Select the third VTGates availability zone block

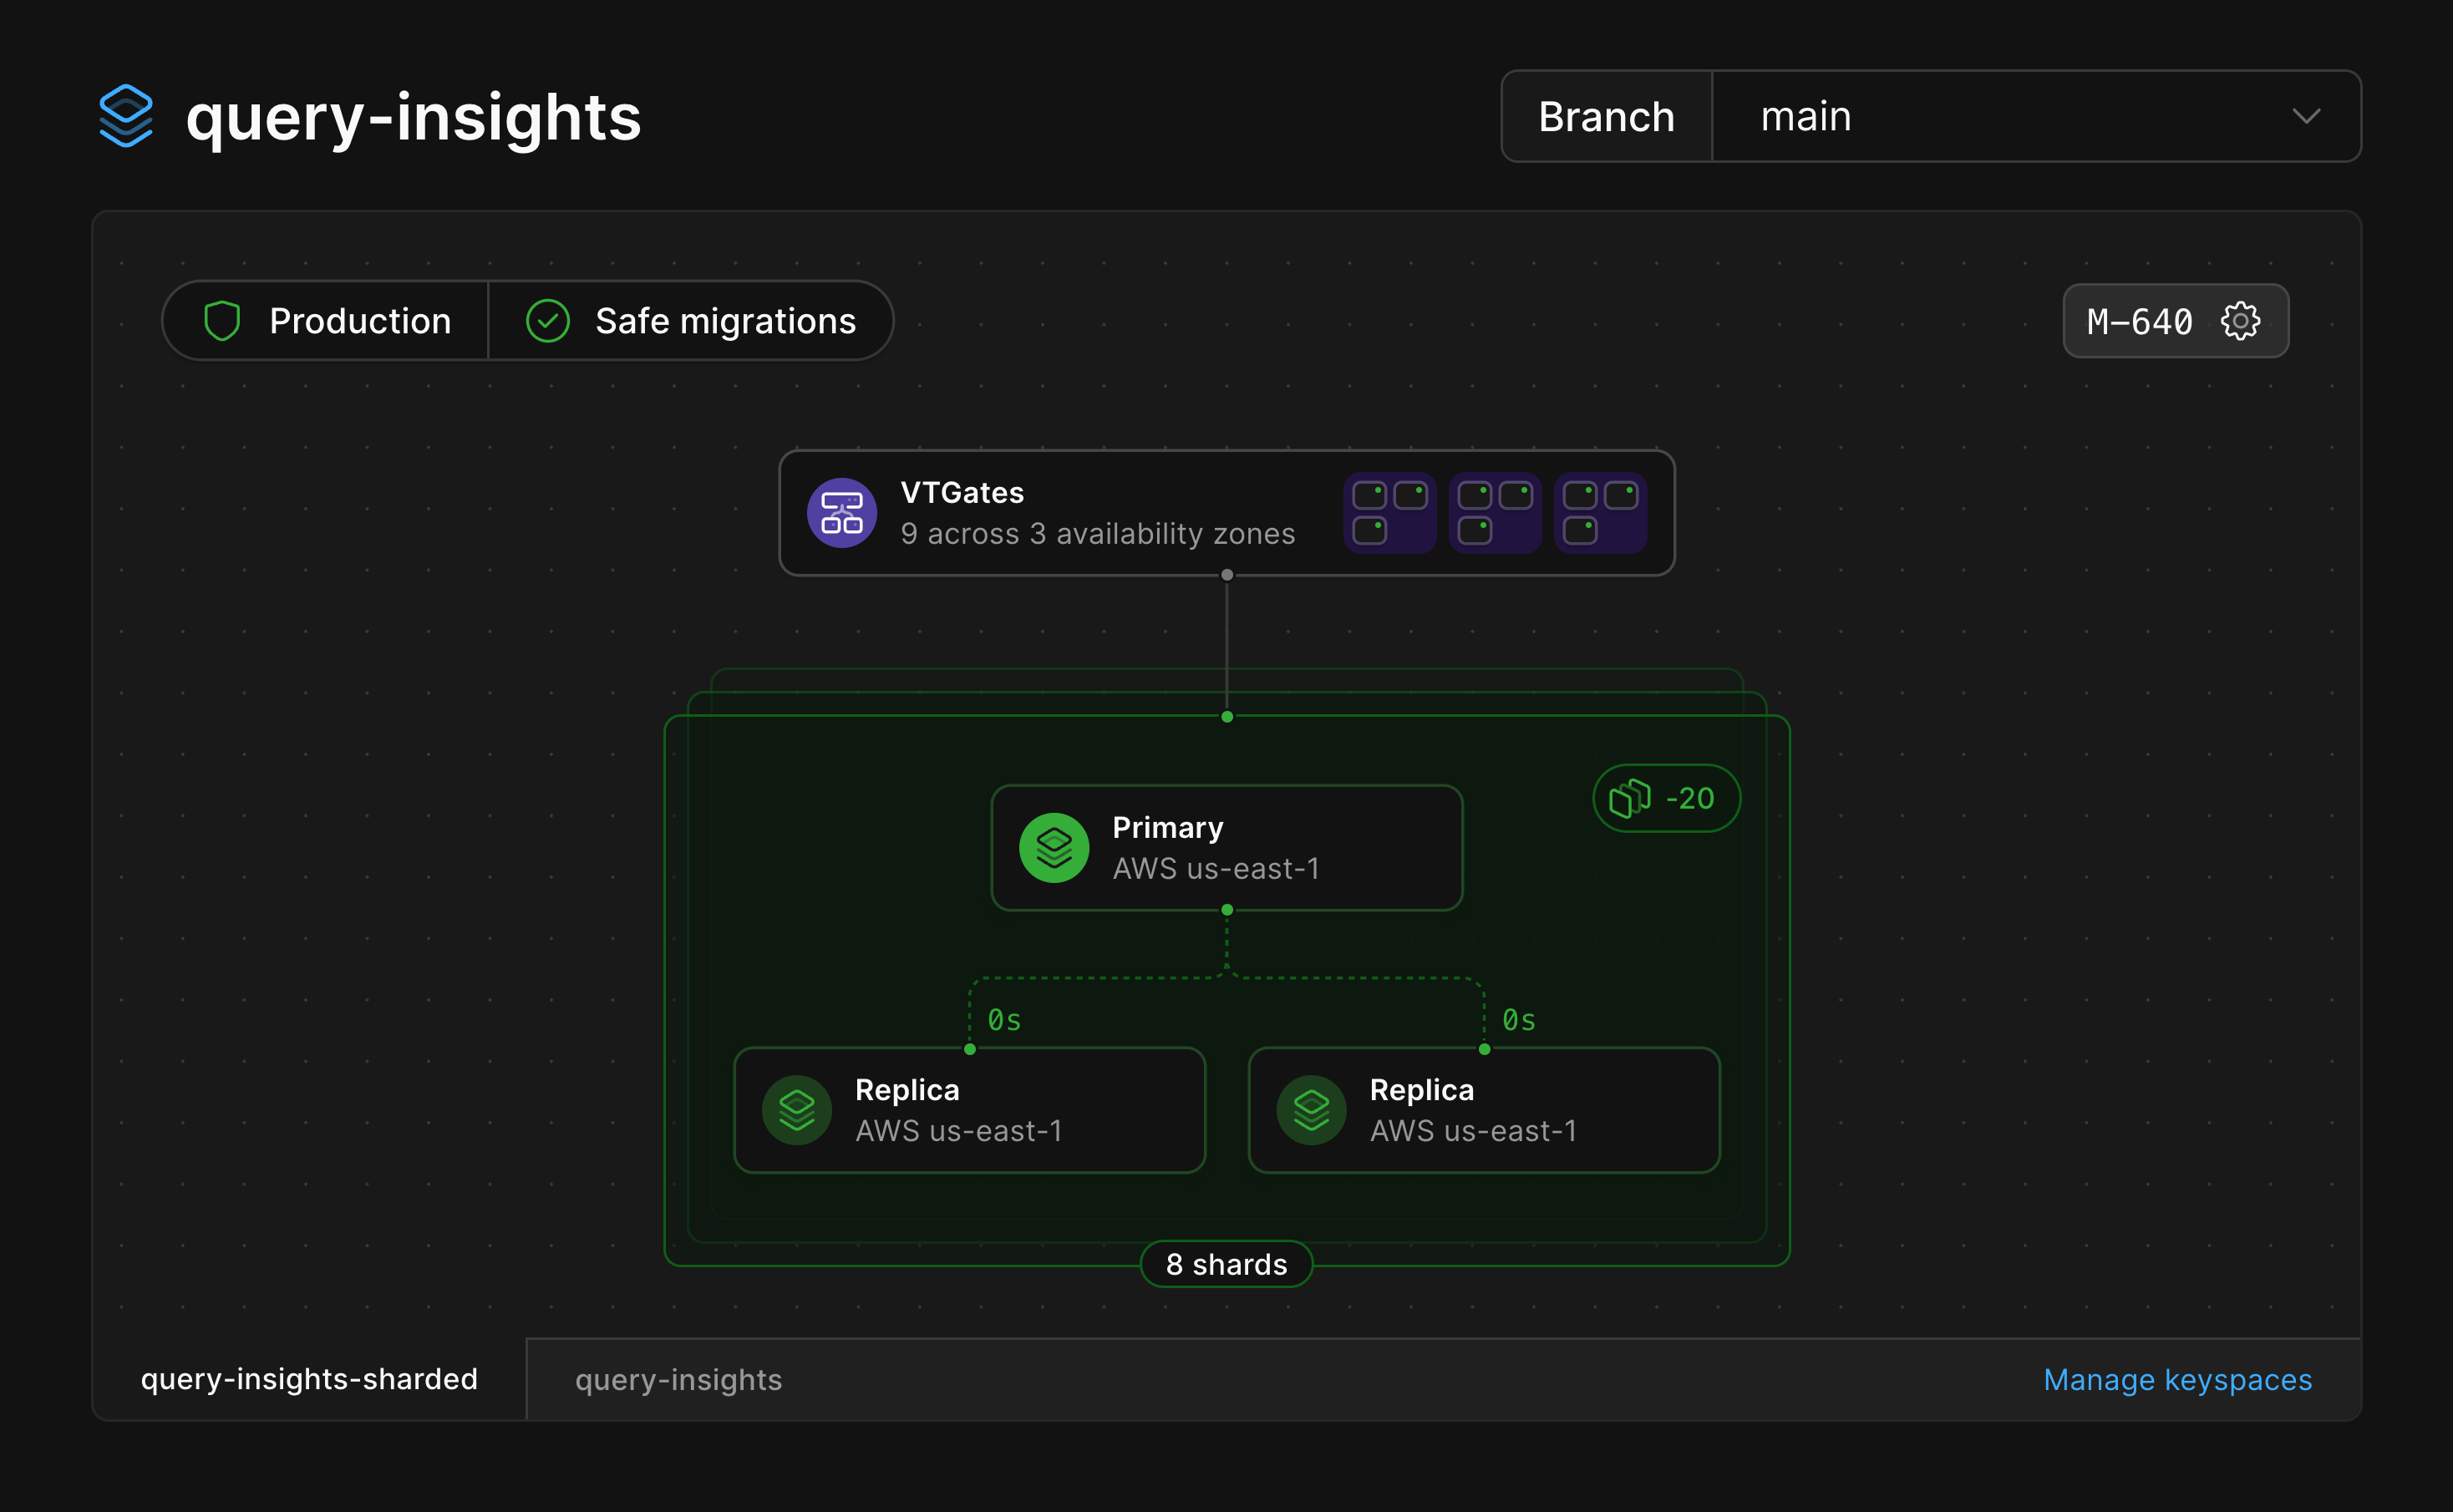1600,513
